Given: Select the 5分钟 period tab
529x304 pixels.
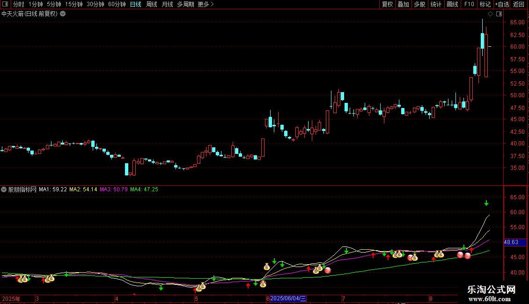Looking at the screenshot, I should pyautogui.click(x=54, y=4).
